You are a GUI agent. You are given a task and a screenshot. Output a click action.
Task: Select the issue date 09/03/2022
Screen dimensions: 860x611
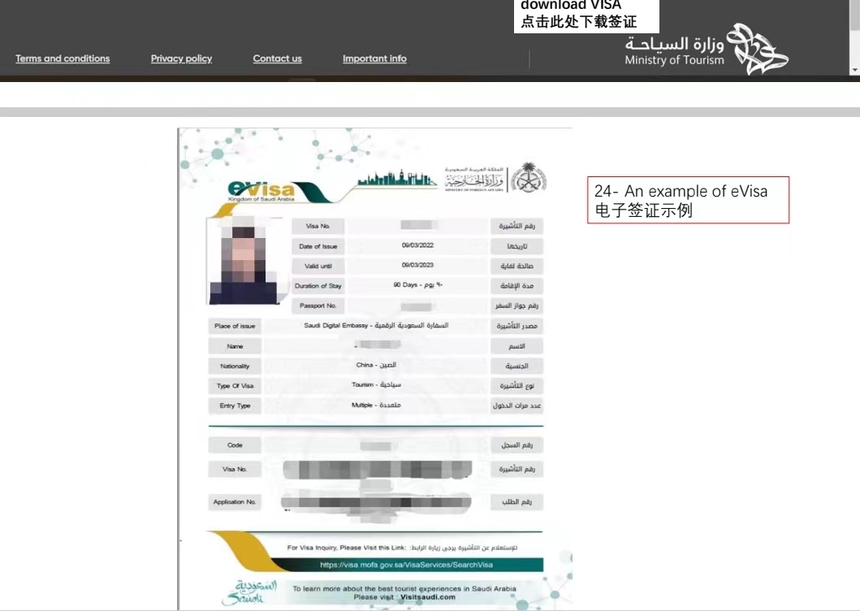[417, 245]
